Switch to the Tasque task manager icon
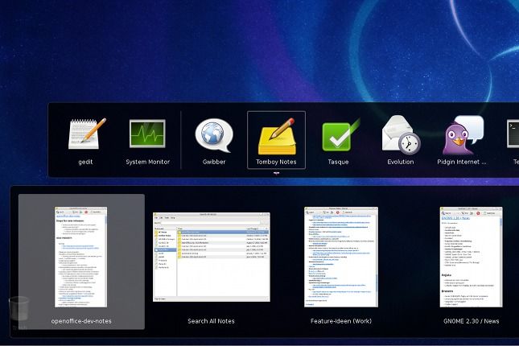This screenshot has width=519, height=346. click(341, 135)
